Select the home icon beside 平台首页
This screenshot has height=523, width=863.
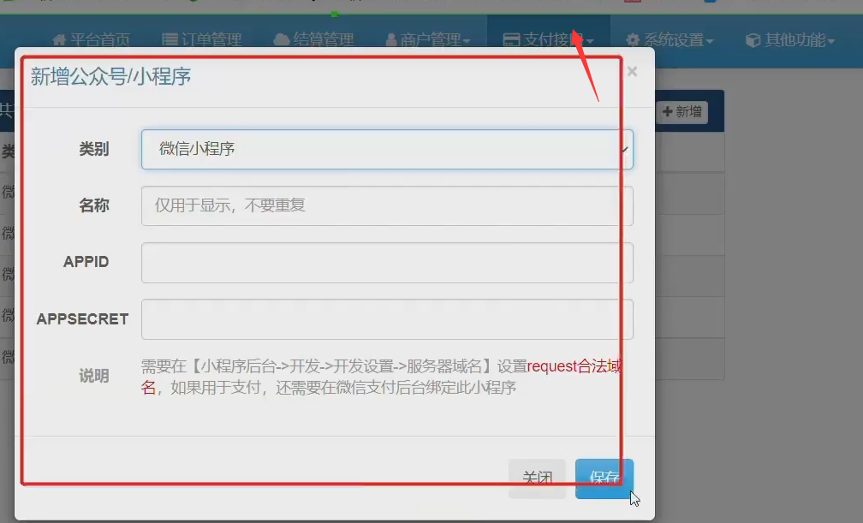tap(60, 39)
